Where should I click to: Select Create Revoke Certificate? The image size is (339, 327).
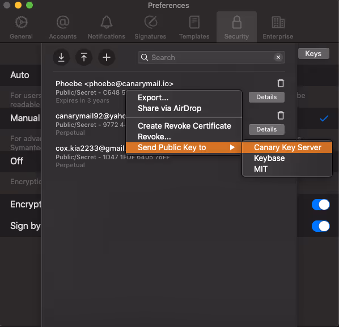click(184, 126)
